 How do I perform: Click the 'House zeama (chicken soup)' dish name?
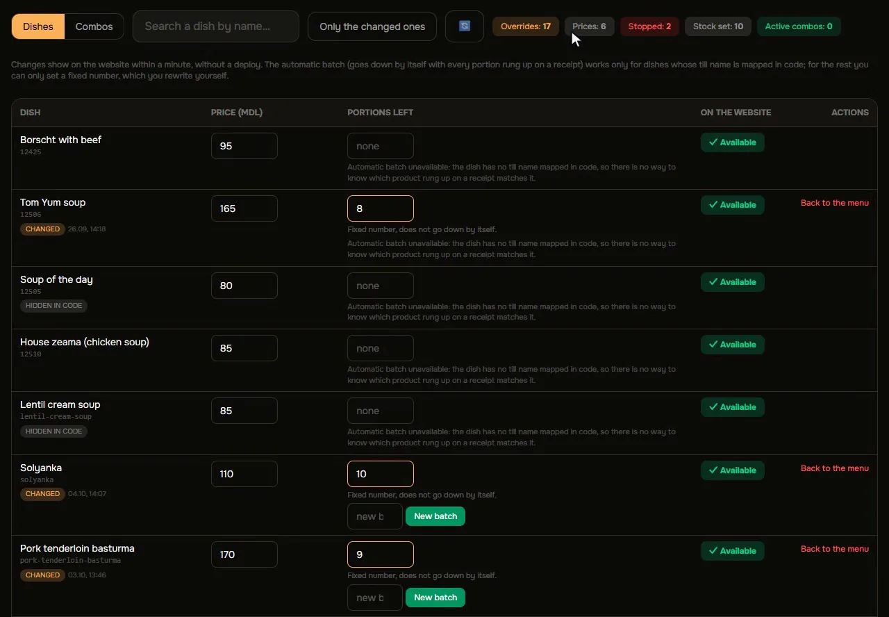tap(85, 342)
